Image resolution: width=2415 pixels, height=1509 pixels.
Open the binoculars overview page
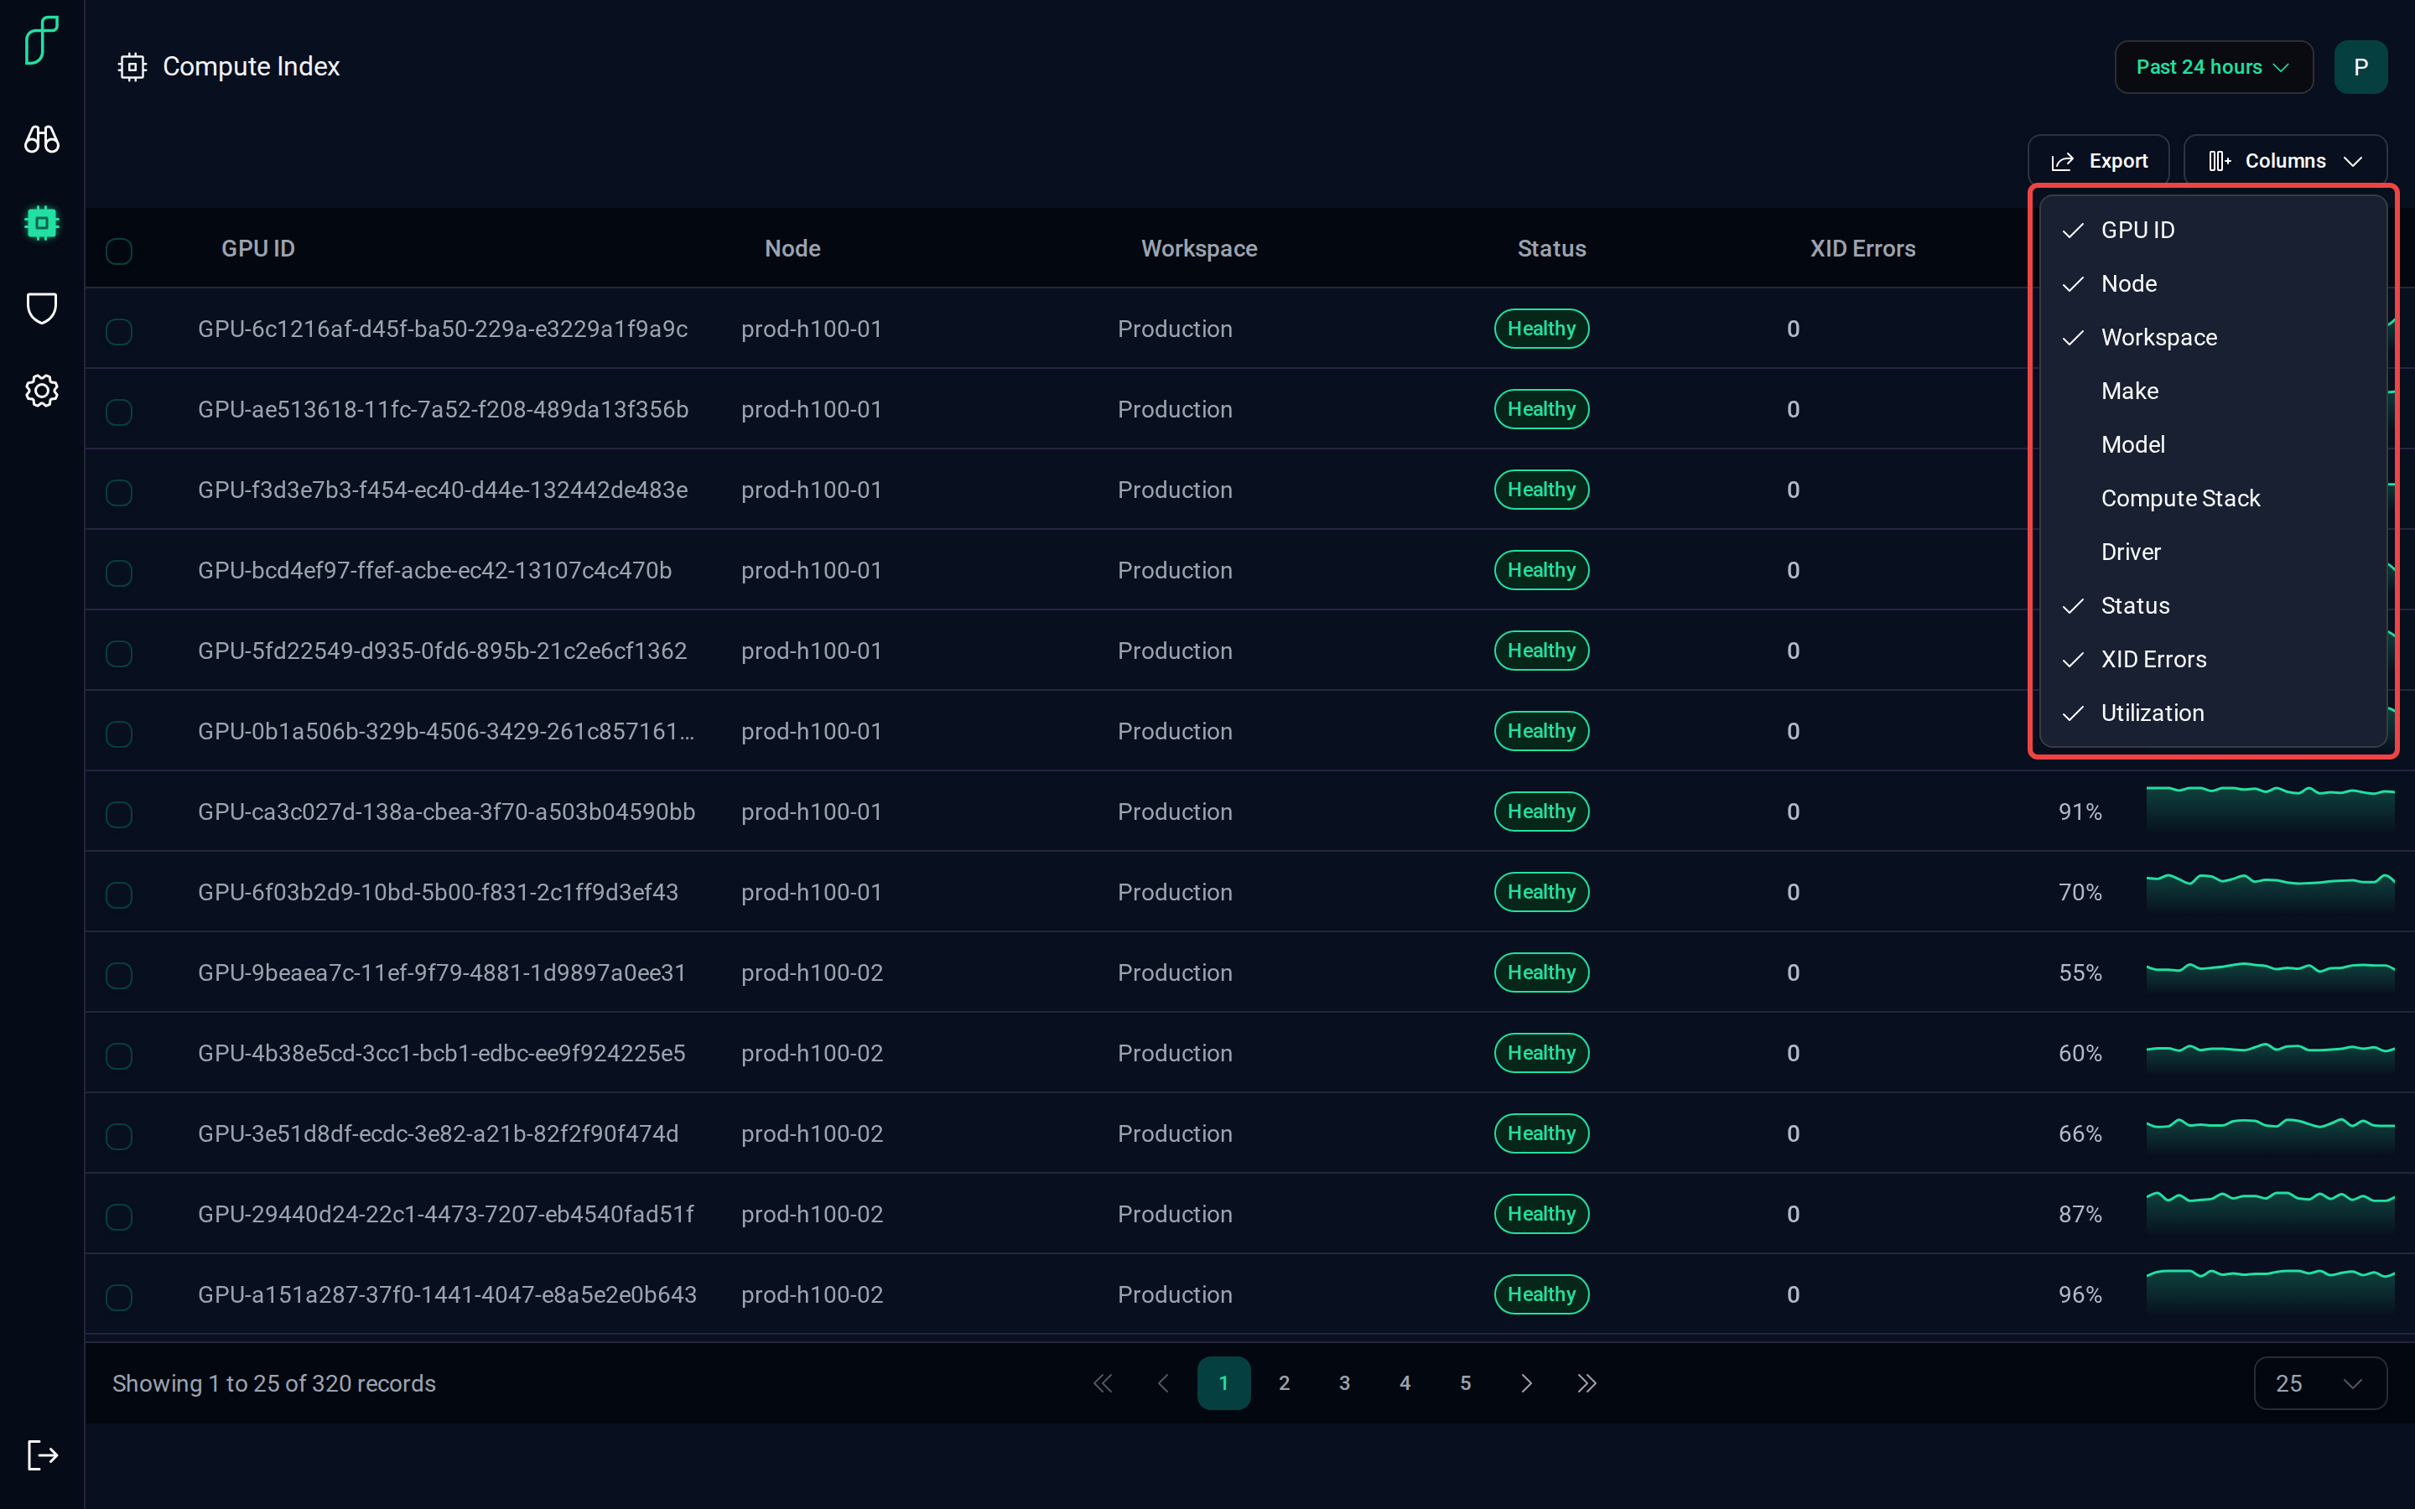42,140
